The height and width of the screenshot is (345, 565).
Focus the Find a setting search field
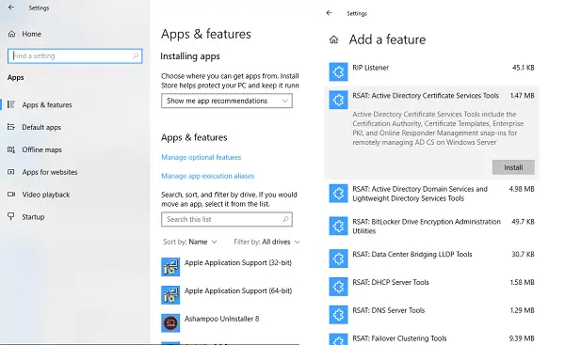75,55
